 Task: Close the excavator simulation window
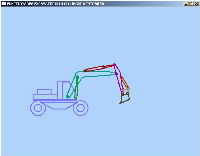pyautogui.click(x=197, y=4)
